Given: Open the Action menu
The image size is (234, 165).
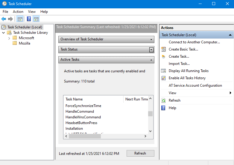Looking at the screenshot, I should click(18, 12).
